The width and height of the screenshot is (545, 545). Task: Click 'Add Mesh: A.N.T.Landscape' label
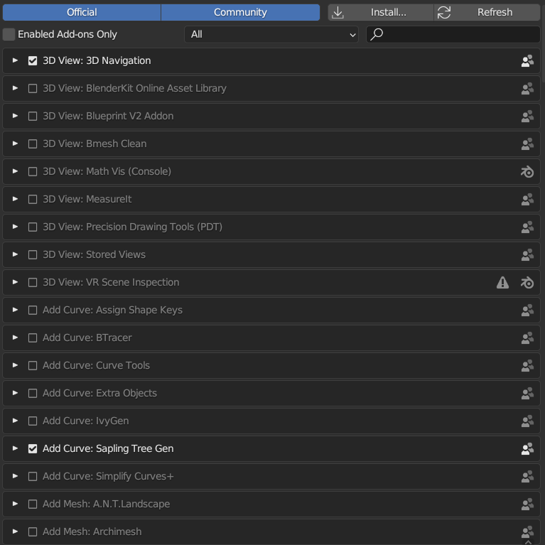[107, 504]
